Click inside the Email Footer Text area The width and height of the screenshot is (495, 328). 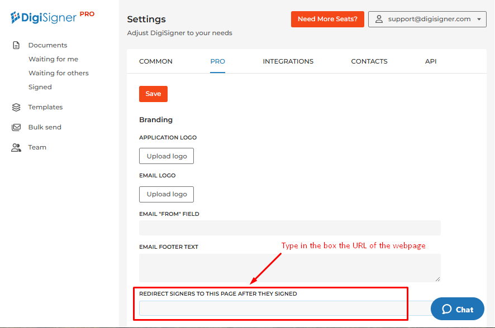tap(289, 267)
